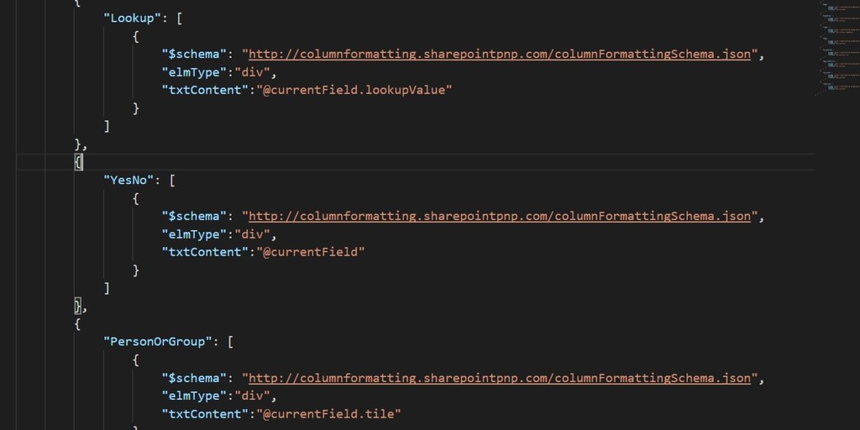860x430 pixels.
Task: Click the highlighted closing brace below YesNo block
Action: 79,306
